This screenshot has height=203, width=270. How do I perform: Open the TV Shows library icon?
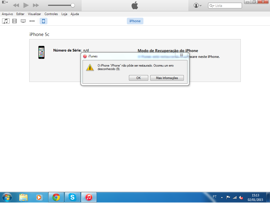pos(23,21)
